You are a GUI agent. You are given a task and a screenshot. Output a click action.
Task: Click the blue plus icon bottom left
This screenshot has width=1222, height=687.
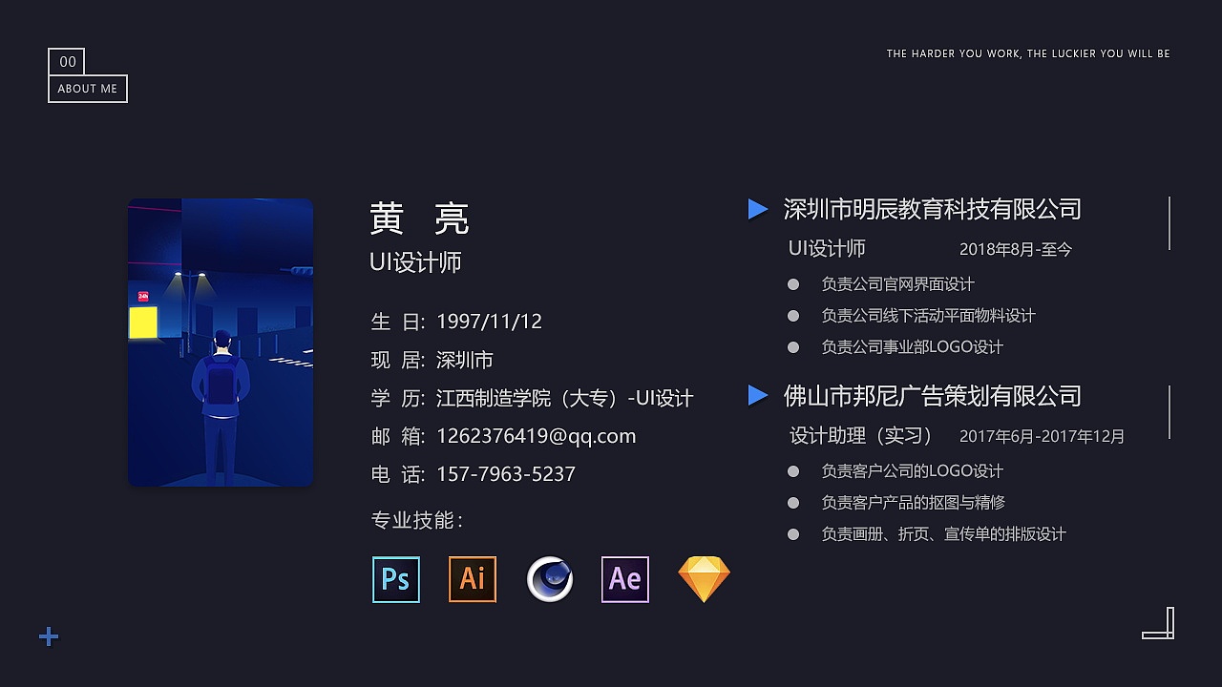point(48,636)
